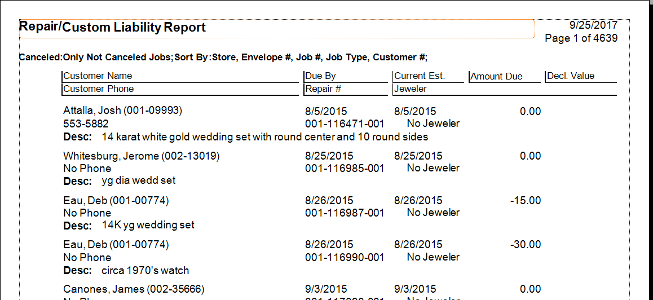
Task: Select the Amount Due column header
Action: point(496,77)
